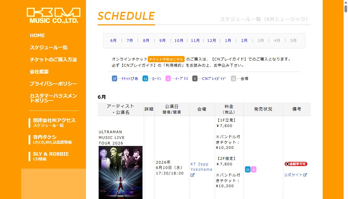Open 会社概要 in the sidebar
348x199 pixels.
click(x=39, y=71)
